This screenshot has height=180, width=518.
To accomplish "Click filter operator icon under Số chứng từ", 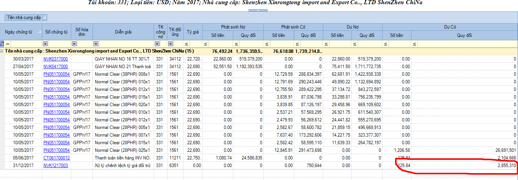I will click(x=45, y=43).
